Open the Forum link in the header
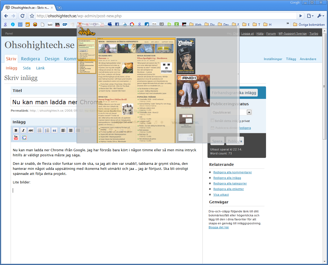This screenshot has height=265, width=328. [x=271, y=33]
